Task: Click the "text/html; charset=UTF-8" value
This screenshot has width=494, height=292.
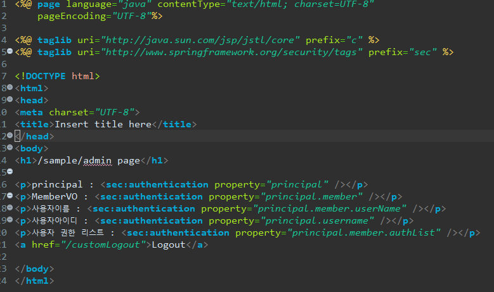Action: coord(300,4)
